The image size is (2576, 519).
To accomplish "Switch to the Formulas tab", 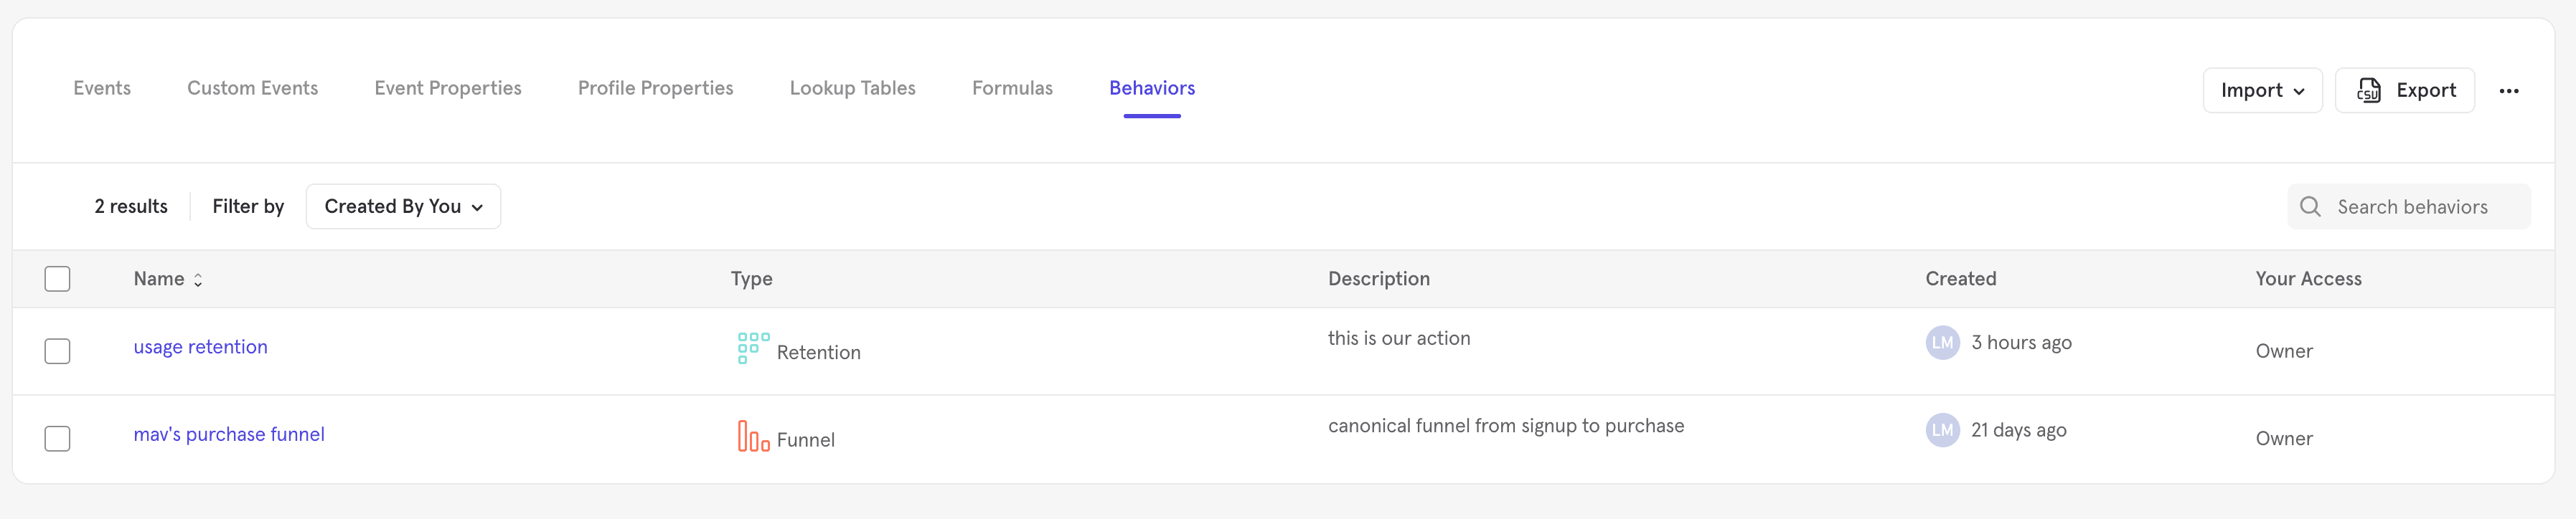I will pos(1012,88).
